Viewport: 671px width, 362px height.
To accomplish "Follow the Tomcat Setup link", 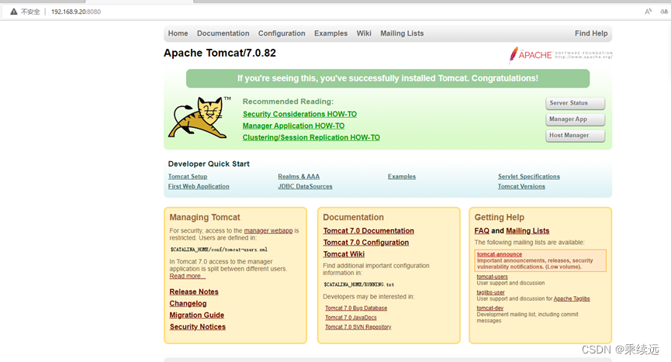I will click(x=188, y=177).
